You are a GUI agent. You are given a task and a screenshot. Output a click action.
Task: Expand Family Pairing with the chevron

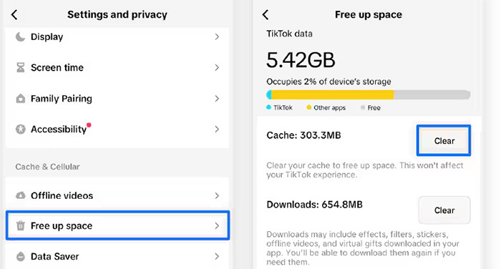(217, 99)
